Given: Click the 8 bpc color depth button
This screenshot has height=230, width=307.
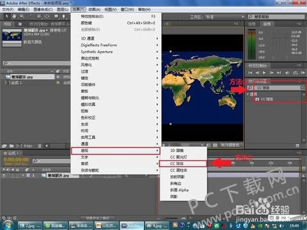Looking at the screenshot, I should [28, 146].
